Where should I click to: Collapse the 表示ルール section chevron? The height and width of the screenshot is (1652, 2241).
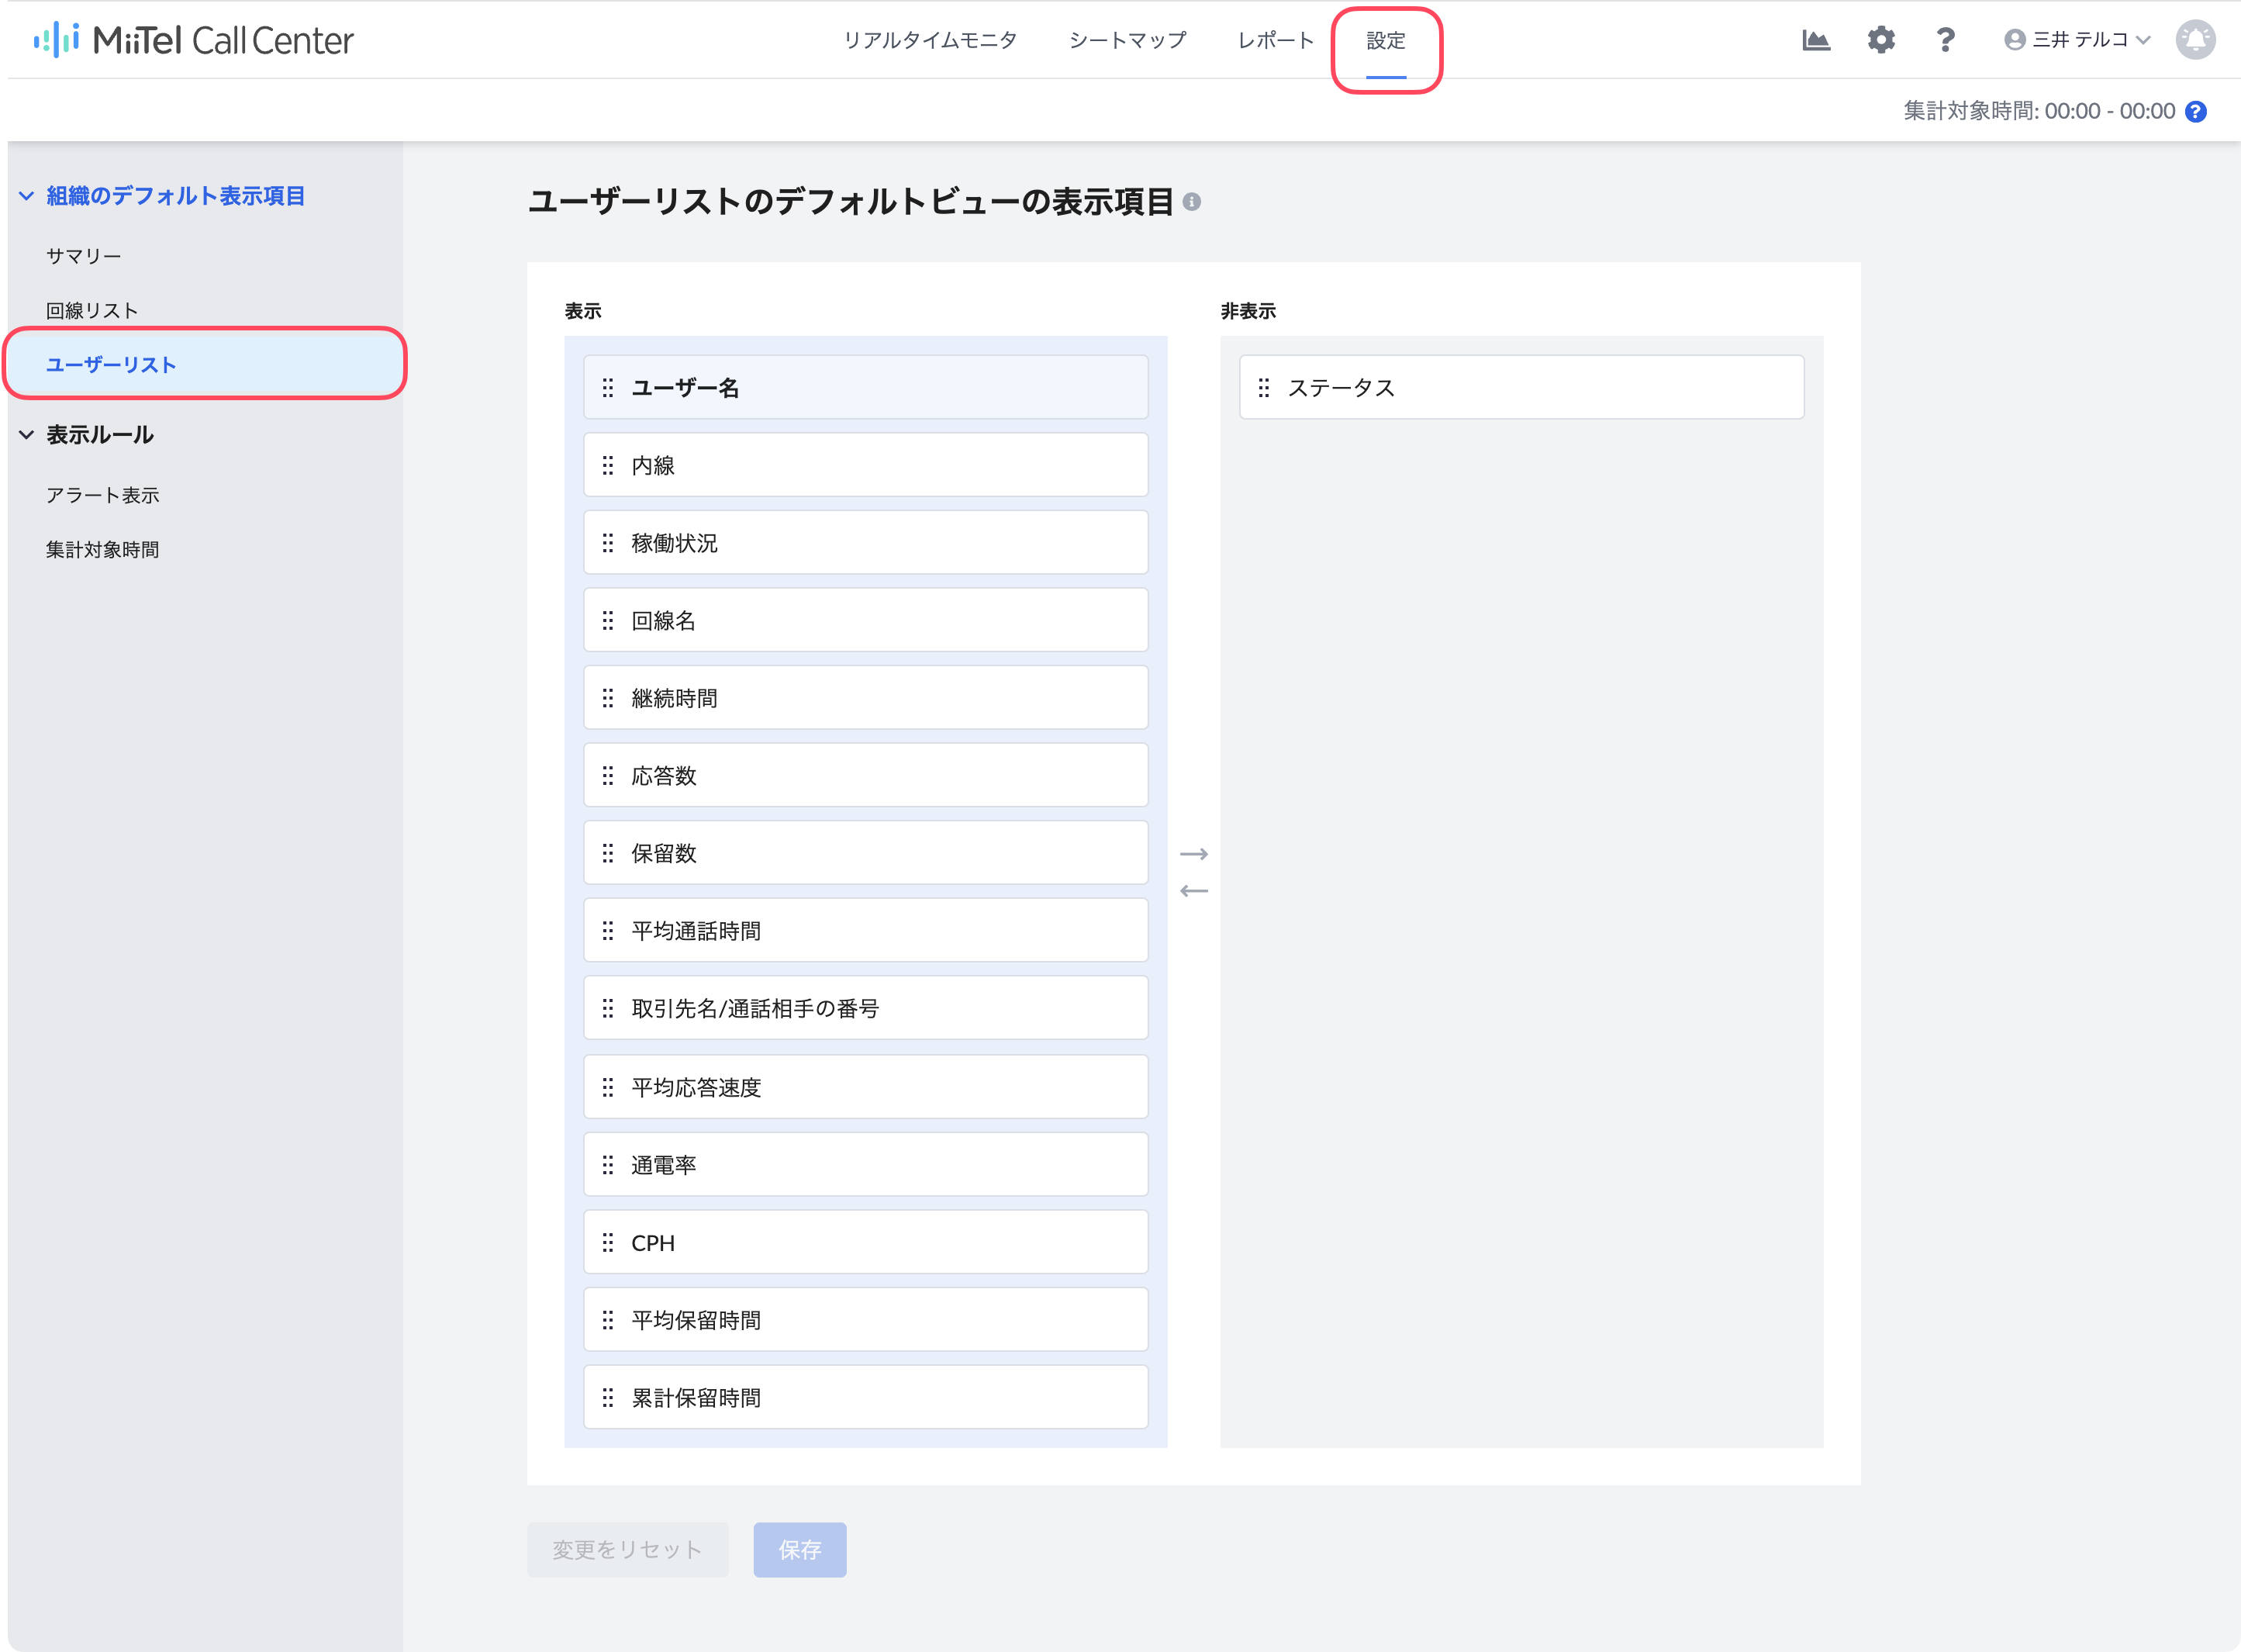(x=26, y=435)
